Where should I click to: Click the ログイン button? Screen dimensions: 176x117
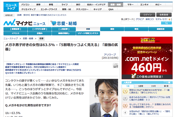(x=148, y=15)
